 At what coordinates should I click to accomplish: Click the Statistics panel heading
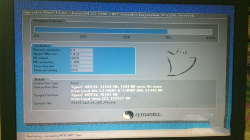42,46
